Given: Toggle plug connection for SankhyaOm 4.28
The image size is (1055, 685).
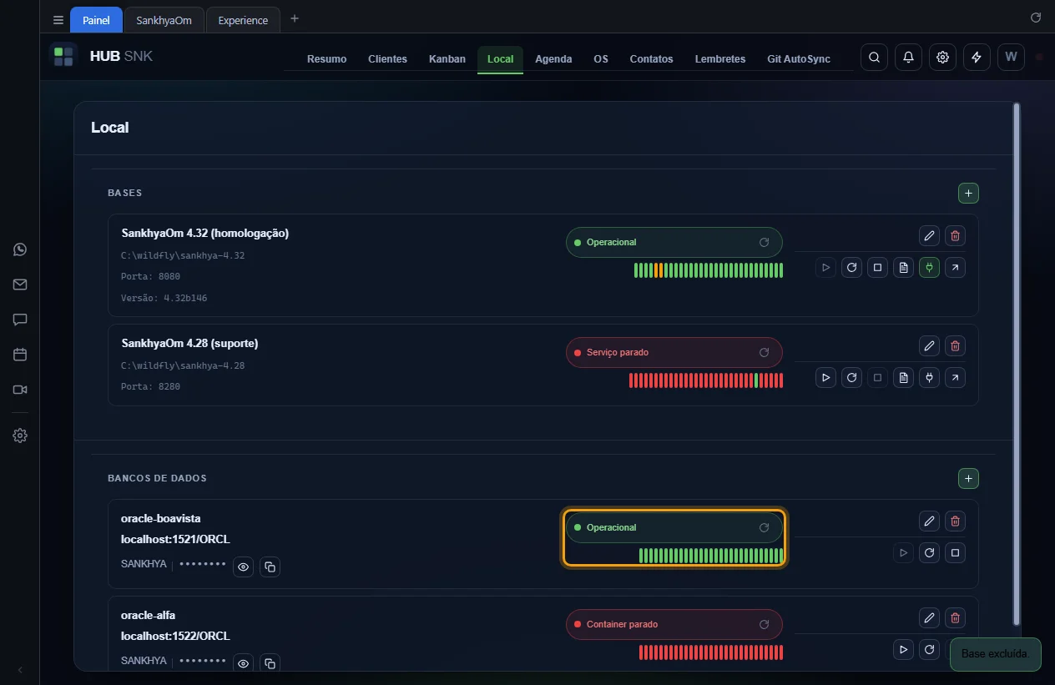Looking at the screenshot, I should point(929,378).
